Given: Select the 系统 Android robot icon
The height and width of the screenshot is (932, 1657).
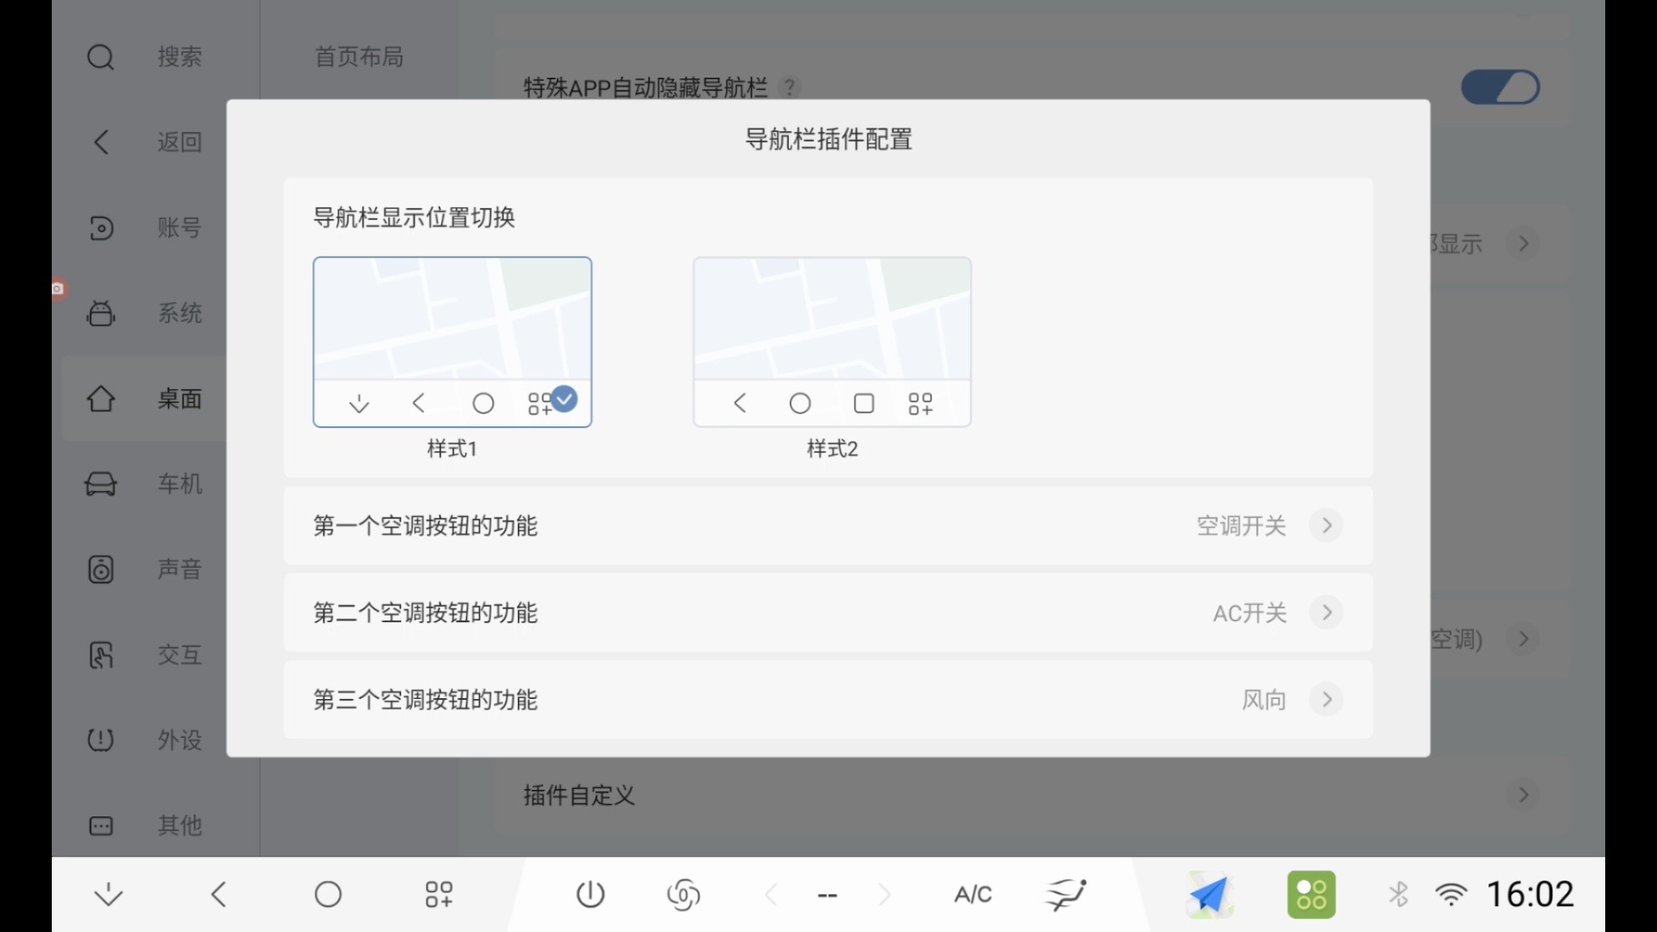Looking at the screenshot, I should (x=101, y=313).
